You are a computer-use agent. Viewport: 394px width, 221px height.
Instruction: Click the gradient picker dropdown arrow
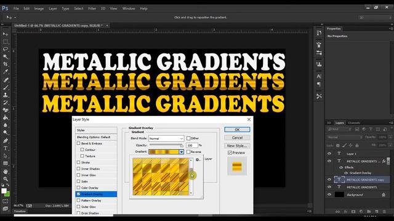pyautogui.click(x=181, y=152)
